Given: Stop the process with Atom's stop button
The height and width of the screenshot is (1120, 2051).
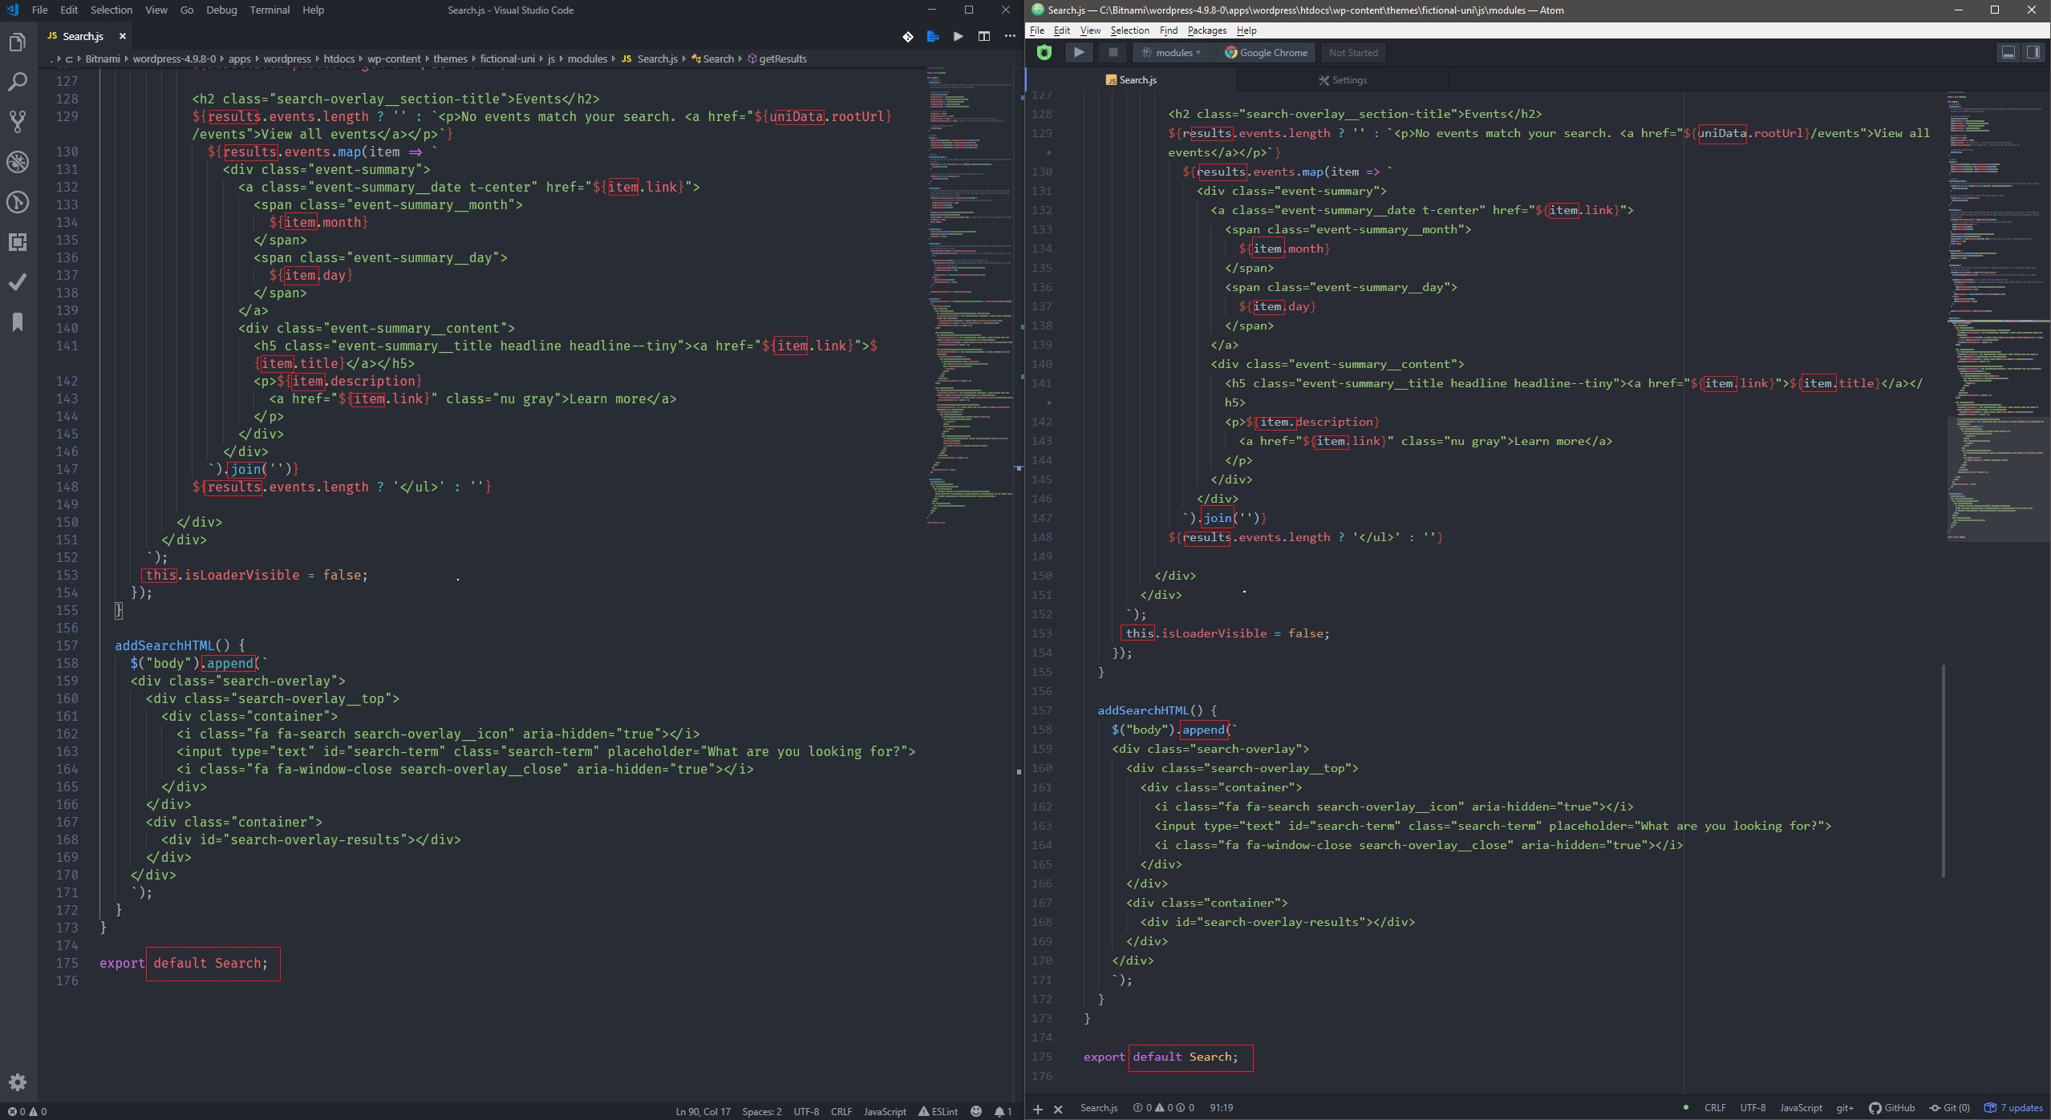Looking at the screenshot, I should coord(1113,52).
